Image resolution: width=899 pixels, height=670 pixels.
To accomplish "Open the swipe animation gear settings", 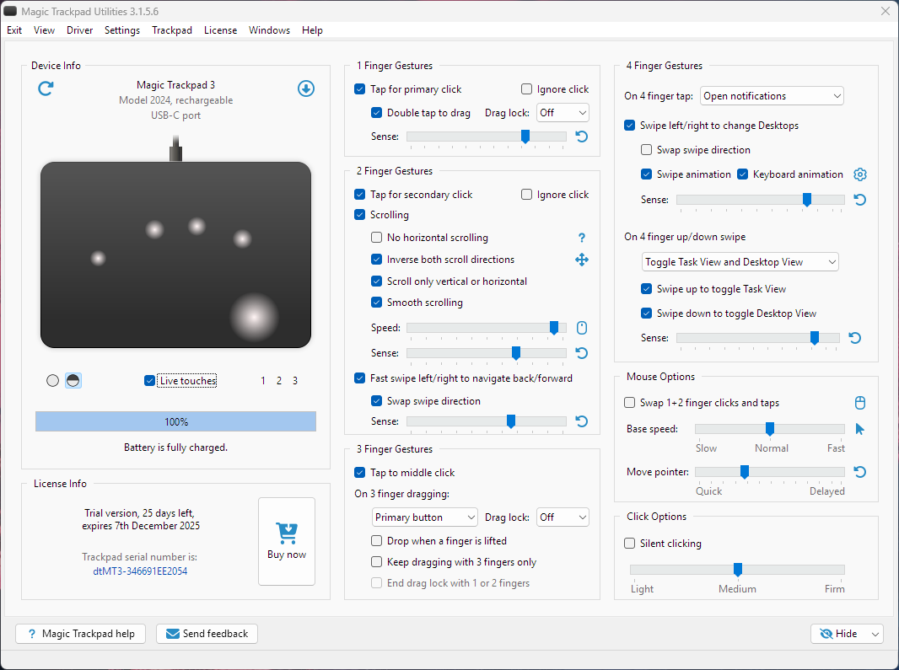I will 860,174.
